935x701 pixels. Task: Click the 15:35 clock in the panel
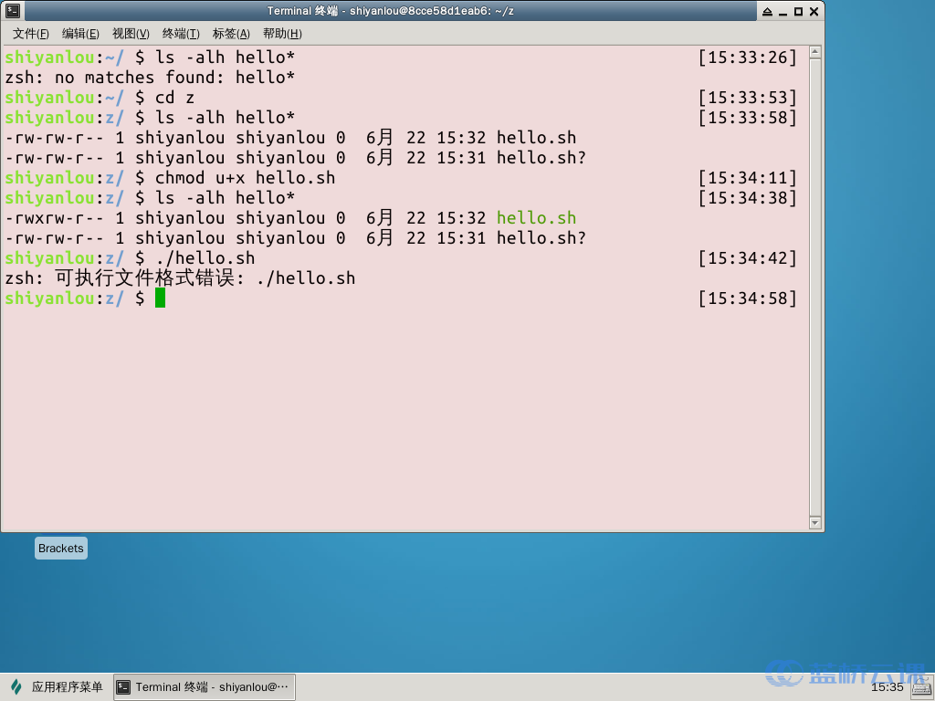tap(887, 687)
